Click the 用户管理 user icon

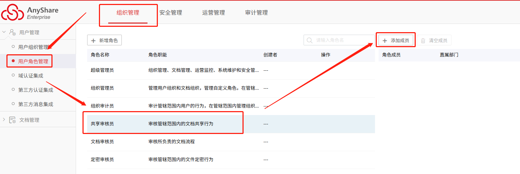[x=12, y=32]
